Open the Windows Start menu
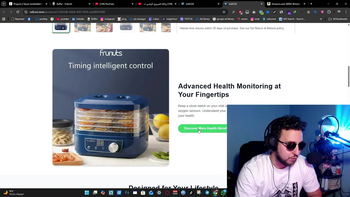 pyautogui.click(x=87, y=193)
